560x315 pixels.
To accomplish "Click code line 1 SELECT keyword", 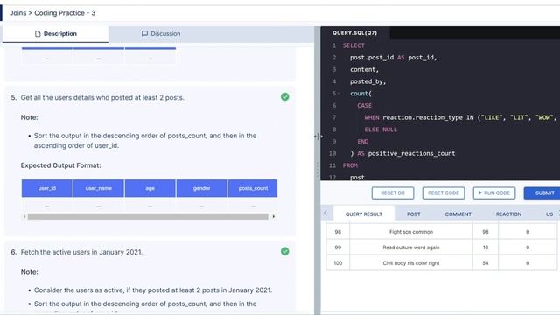I will (x=353, y=45).
